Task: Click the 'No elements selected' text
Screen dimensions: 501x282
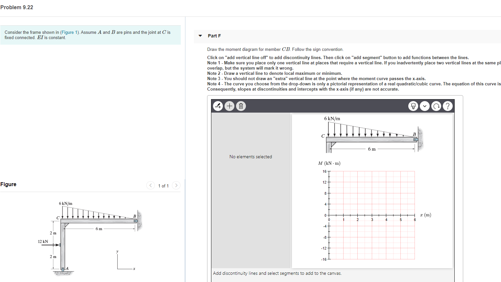Action: pyautogui.click(x=251, y=157)
